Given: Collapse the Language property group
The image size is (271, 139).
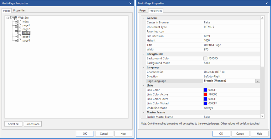Looking at the screenshot, I should point(143,67).
